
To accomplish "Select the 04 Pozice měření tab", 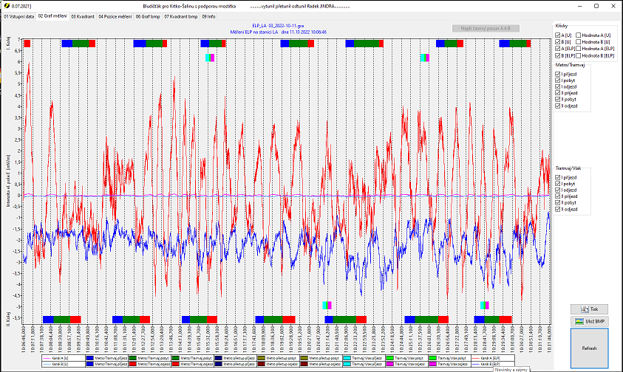I will pyautogui.click(x=115, y=15).
